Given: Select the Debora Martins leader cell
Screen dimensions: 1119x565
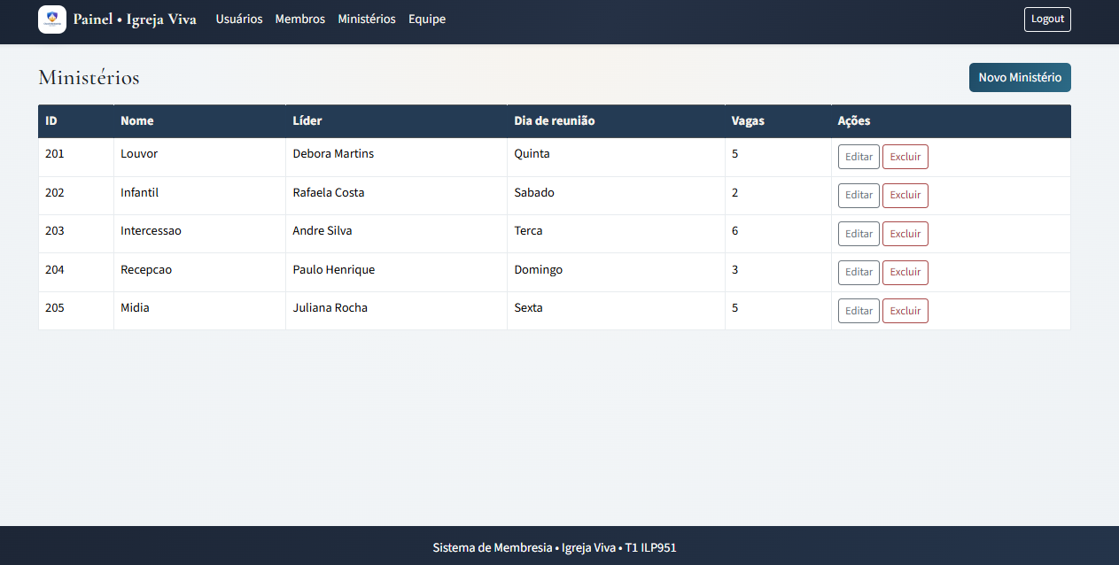Looking at the screenshot, I should [x=333, y=154].
